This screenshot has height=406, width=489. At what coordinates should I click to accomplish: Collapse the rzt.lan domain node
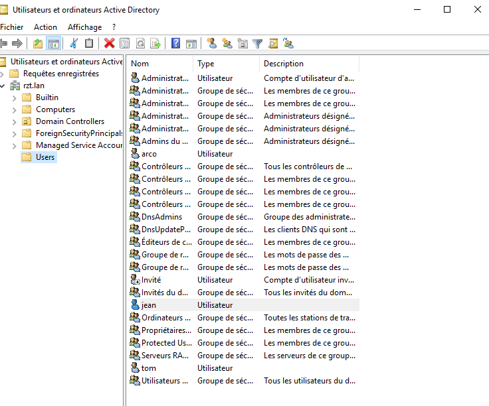(3, 86)
